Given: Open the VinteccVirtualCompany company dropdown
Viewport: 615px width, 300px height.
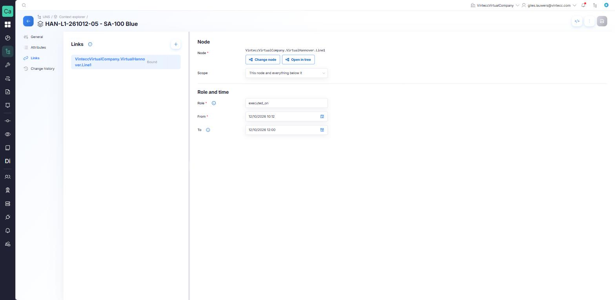Looking at the screenshot, I should tap(495, 5).
